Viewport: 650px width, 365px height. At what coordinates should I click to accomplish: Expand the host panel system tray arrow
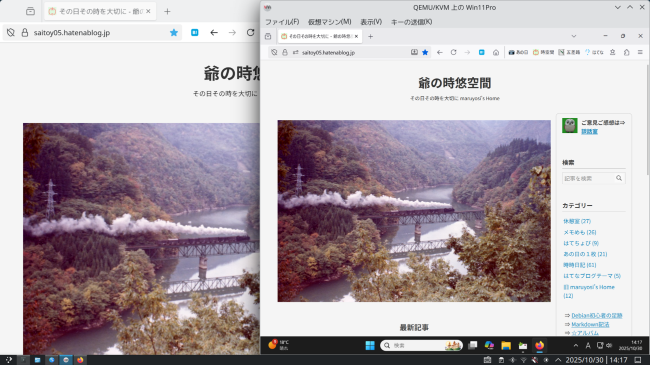558,360
